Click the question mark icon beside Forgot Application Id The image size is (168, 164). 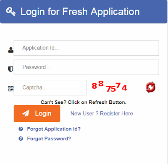(x=21, y=129)
